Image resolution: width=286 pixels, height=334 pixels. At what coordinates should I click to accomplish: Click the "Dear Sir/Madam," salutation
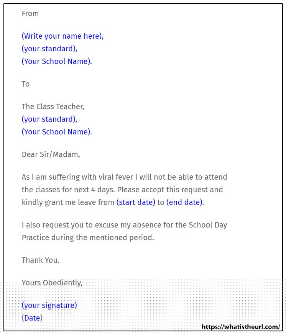coord(51,155)
